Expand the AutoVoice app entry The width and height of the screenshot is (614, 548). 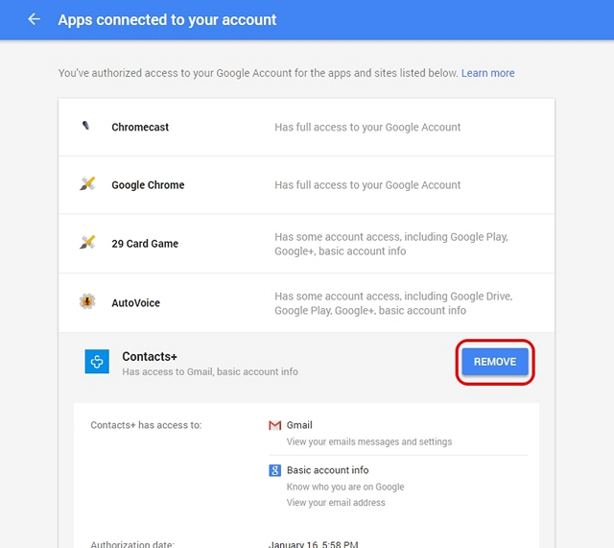[x=307, y=302]
